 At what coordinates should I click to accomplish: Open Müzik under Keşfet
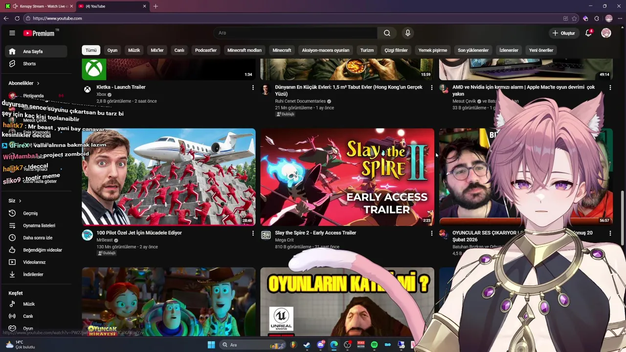pos(36,304)
